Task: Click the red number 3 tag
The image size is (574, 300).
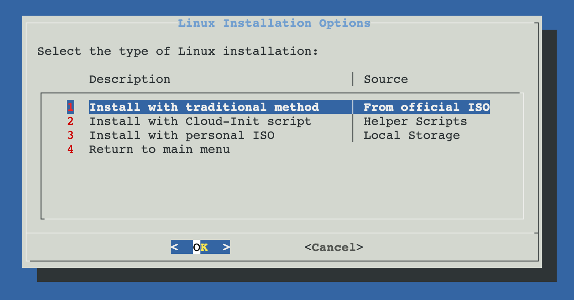Action: (x=71, y=136)
